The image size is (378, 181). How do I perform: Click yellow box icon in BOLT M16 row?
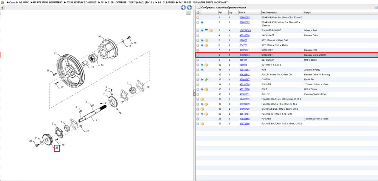pyautogui.click(x=206, y=89)
